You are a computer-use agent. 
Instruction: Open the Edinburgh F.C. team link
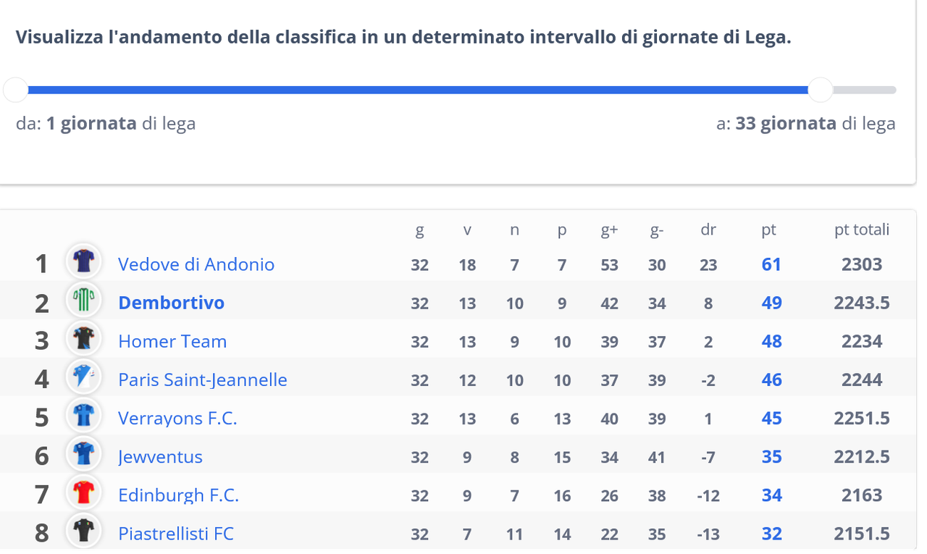[x=179, y=495]
